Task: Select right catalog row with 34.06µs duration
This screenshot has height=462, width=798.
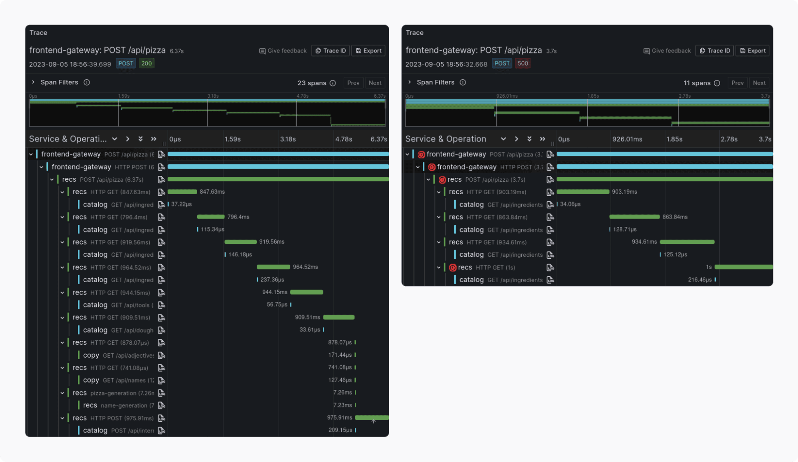Action: coord(587,204)
